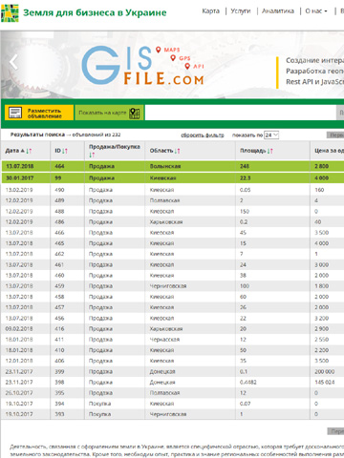Click date 26.10.2017 in row 395

[x=19, y=393]
